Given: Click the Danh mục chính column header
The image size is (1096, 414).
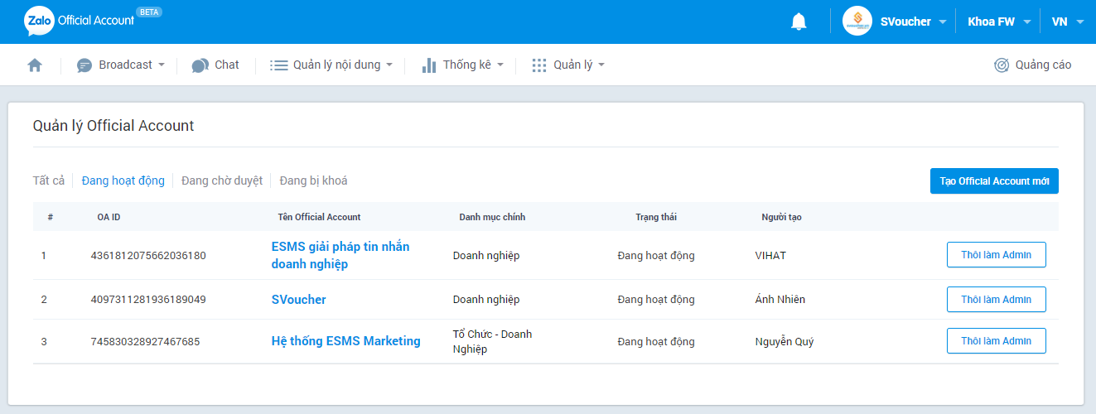Looking at the screenshot, I should (492, 217).
